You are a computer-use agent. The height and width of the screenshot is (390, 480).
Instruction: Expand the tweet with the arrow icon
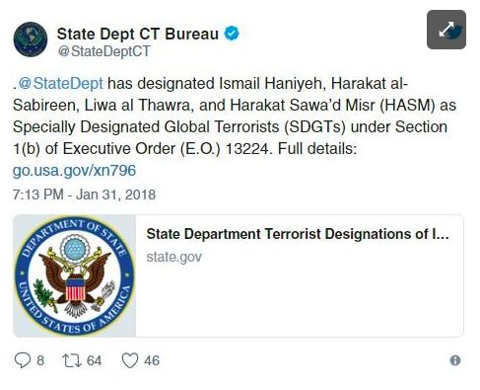[446, 30]
